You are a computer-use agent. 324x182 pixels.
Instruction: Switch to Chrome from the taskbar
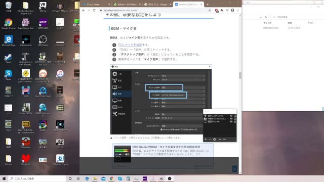(x=111, y=178)
